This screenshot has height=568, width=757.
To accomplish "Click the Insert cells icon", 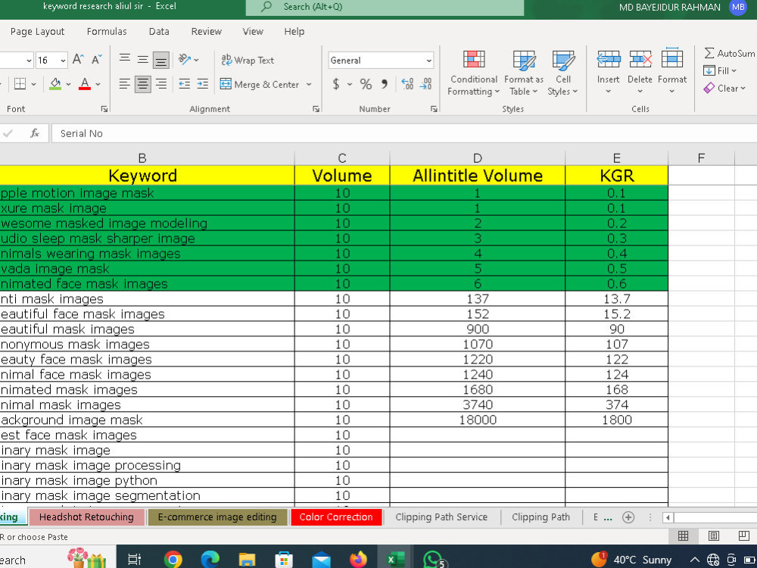I will click(x=609, y=59).
